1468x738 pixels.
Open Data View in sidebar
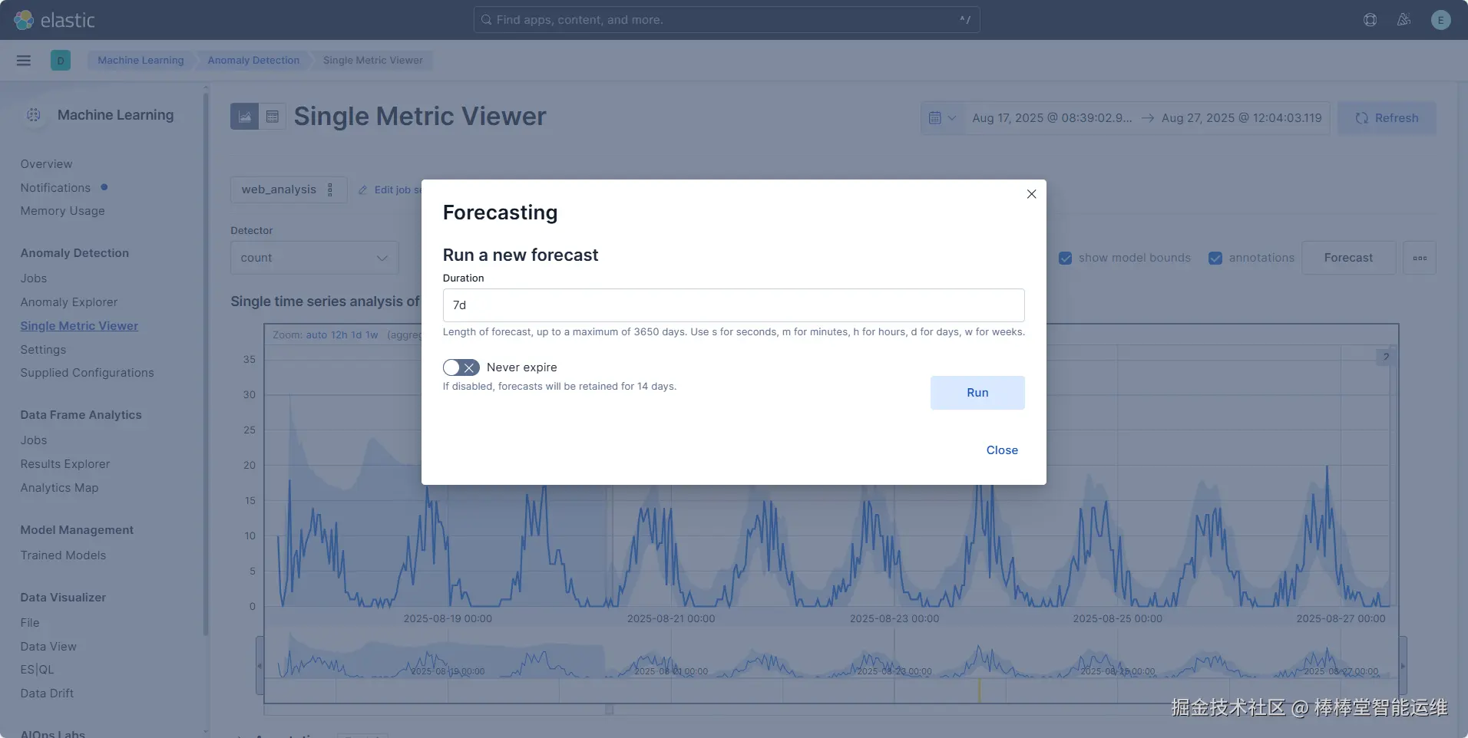click(48, 647)
